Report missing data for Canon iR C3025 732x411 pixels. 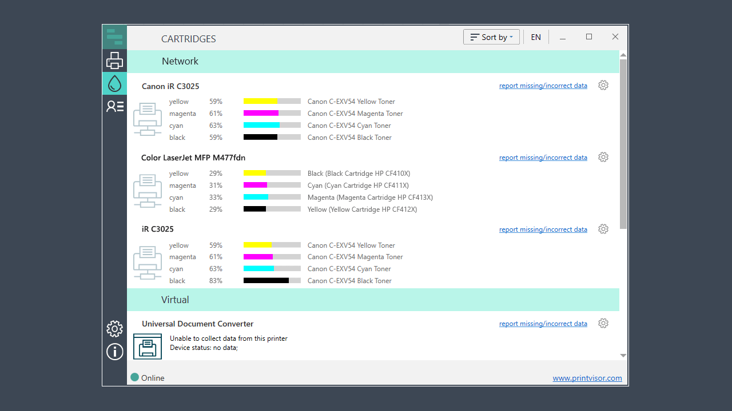(543, 86)
